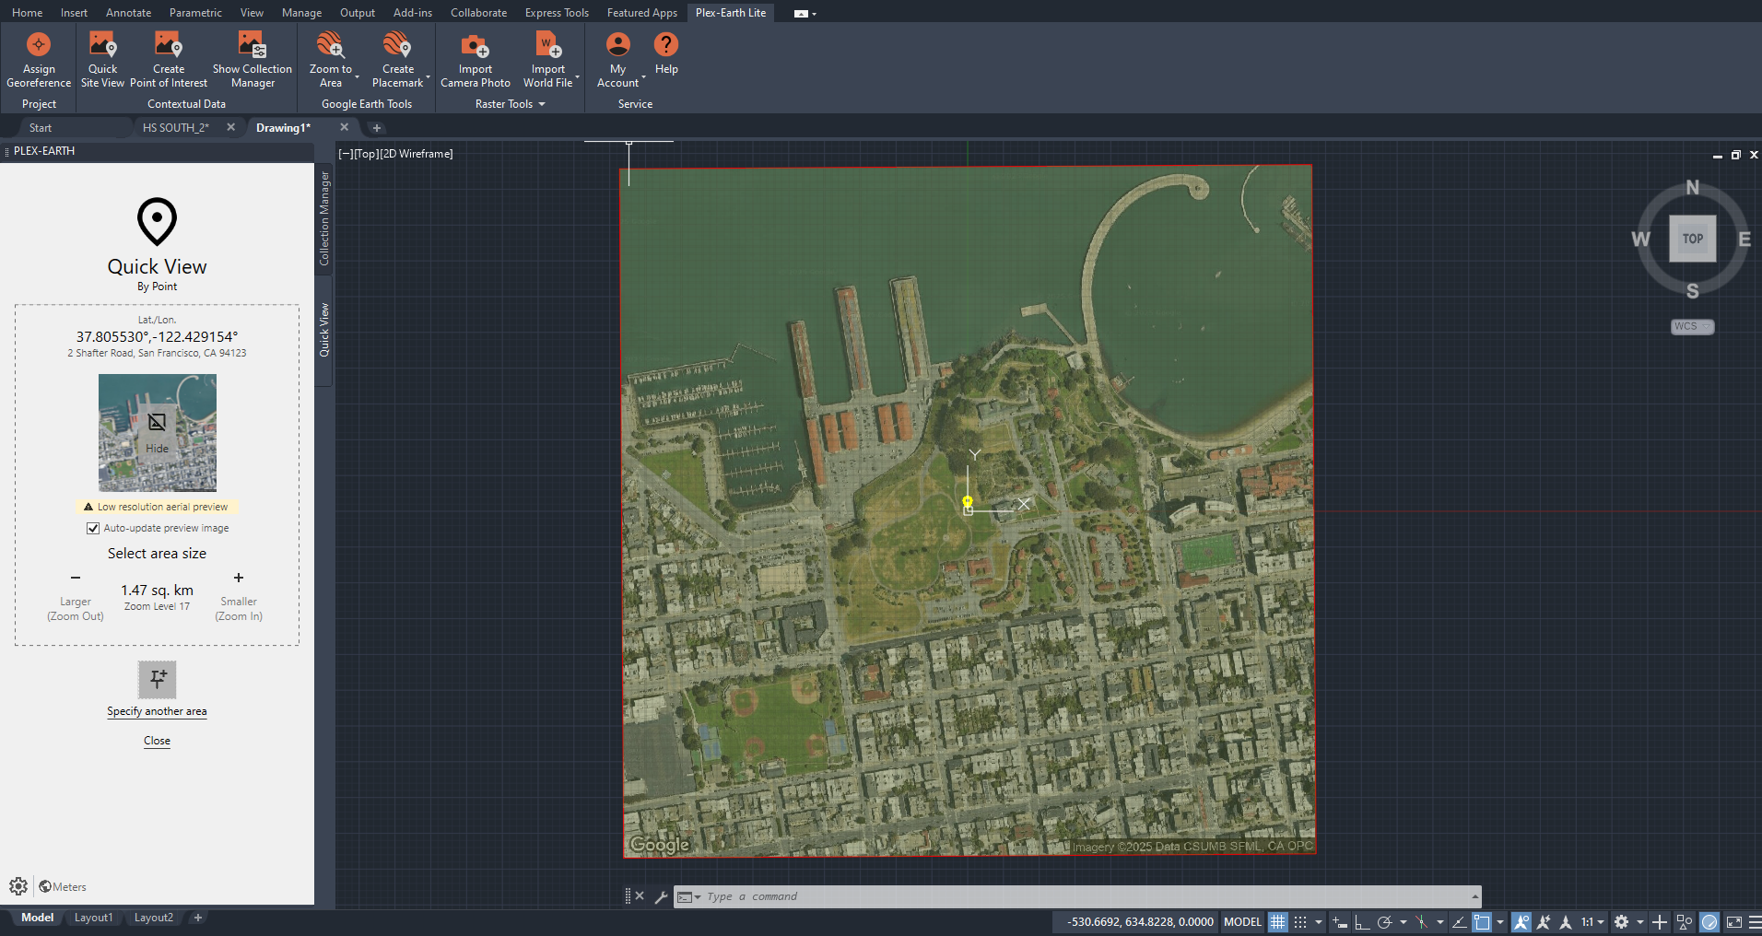Toggle snap mode in status bar

(x=1299, y=922)
